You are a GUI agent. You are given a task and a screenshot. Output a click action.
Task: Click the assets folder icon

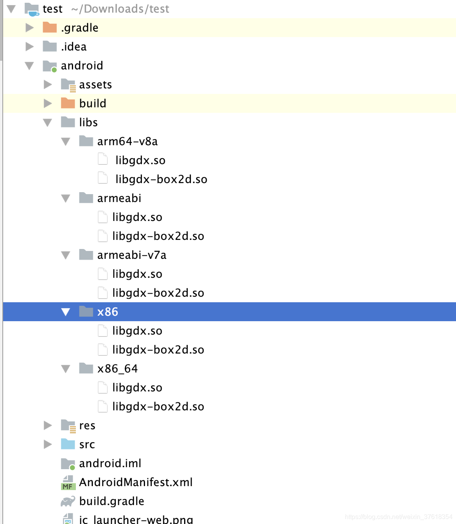68,84
